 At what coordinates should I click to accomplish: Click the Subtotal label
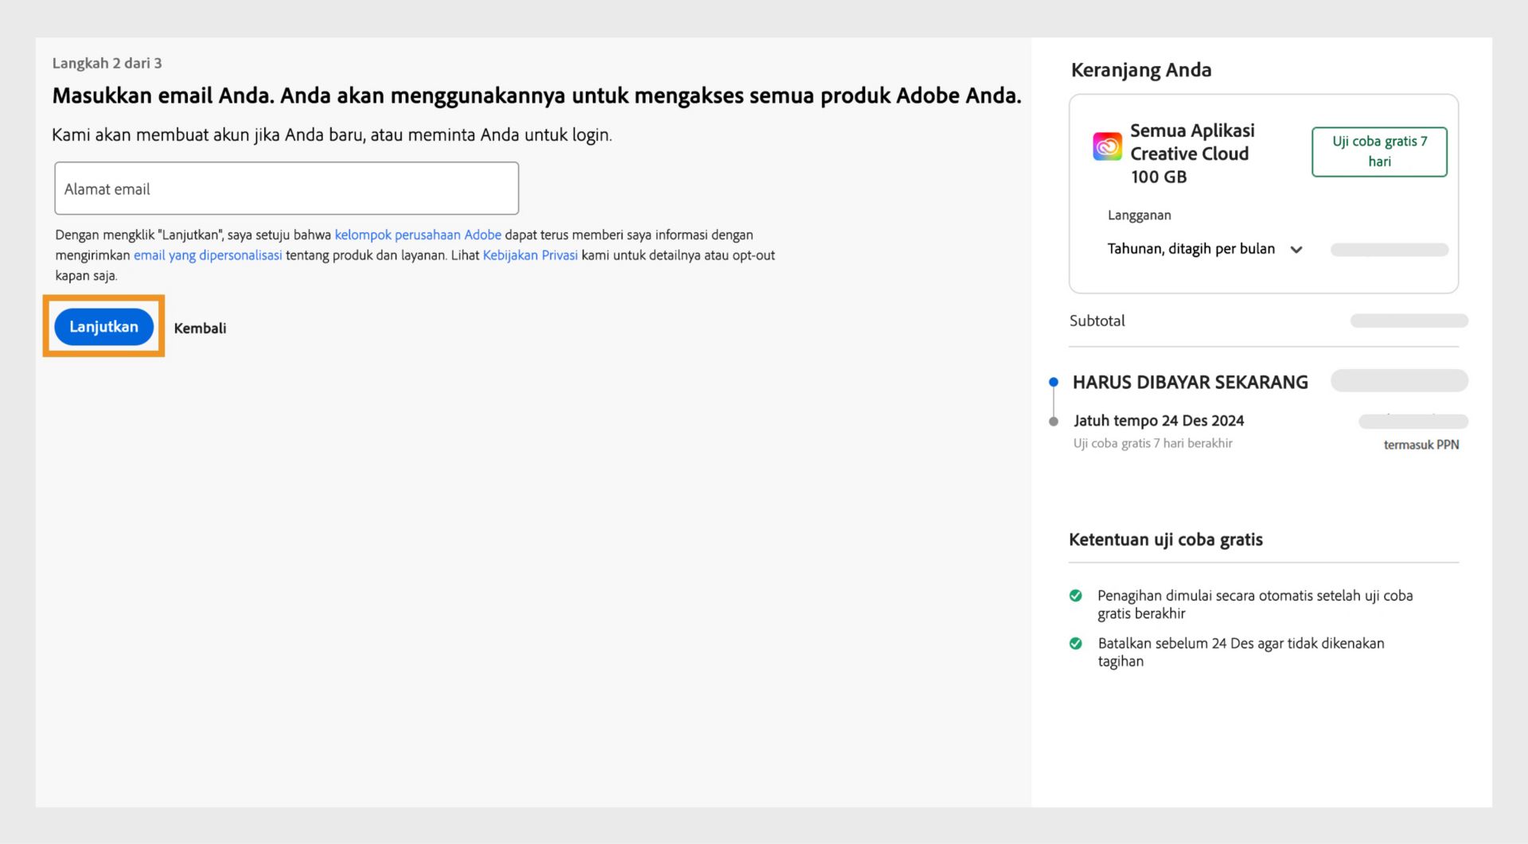click(1097, 321)
